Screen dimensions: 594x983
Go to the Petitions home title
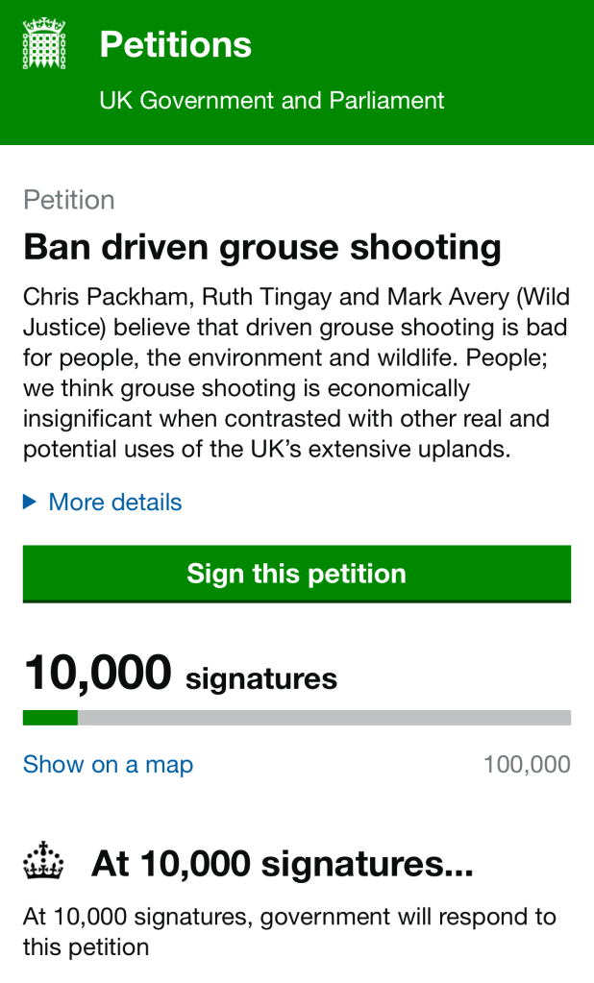pos(176,45)
